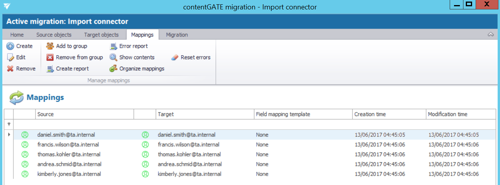Viewport: 500px width, 185px height.
Task: Open Organize mappings tool
Action: click(113, 69)
